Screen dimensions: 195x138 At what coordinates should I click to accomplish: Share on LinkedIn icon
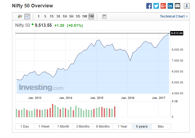point(170,6)
